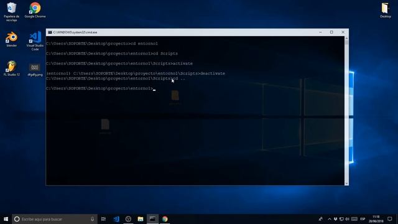Open the Windows Start menu
This screenshot has width=398, height=224.
click(x=6, y=219)
